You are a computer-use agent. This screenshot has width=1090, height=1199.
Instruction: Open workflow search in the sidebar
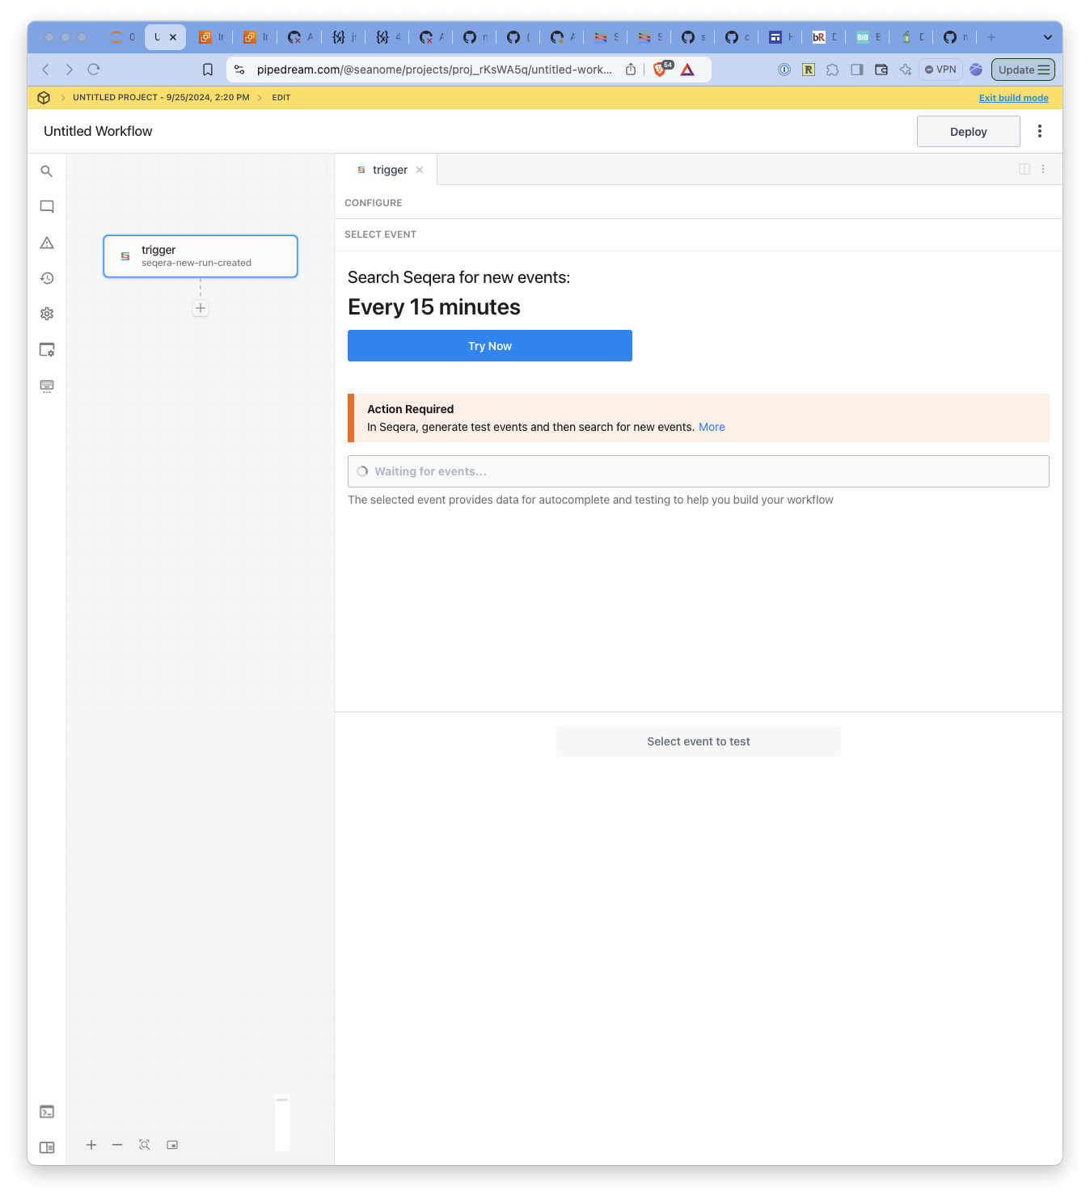click(46, 171)
